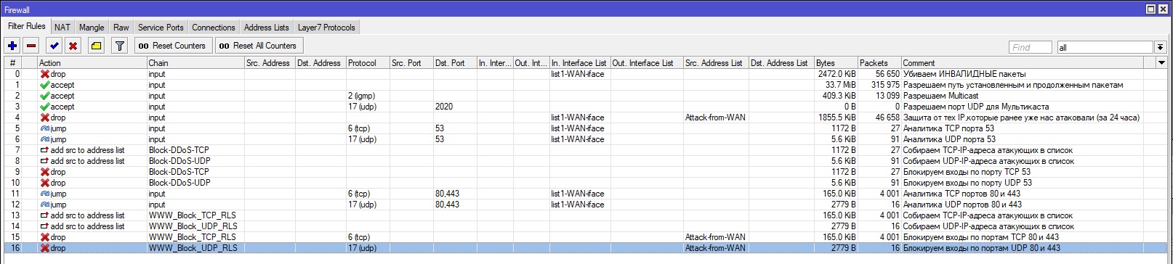The image size is (1173, 264).
Task: Click 80,443 port in rule 11
Action: coord(447,194)
